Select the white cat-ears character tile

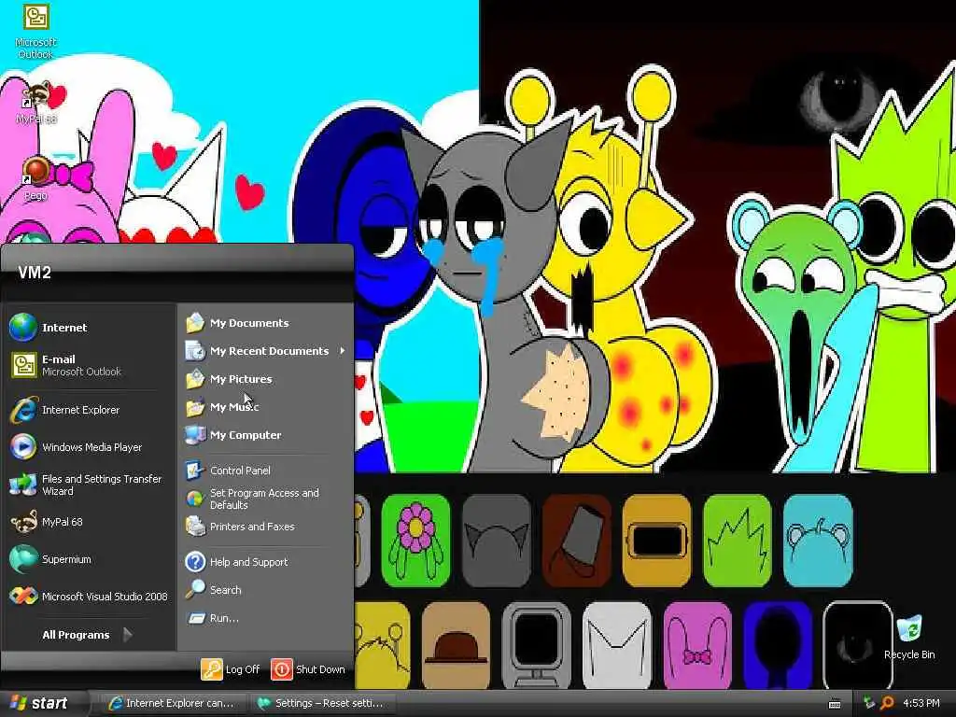616,646
